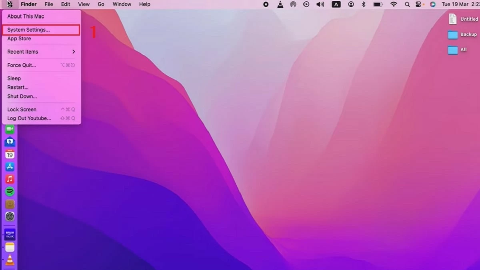
Task: Open the Calendar app in dock
Action: 10,154
